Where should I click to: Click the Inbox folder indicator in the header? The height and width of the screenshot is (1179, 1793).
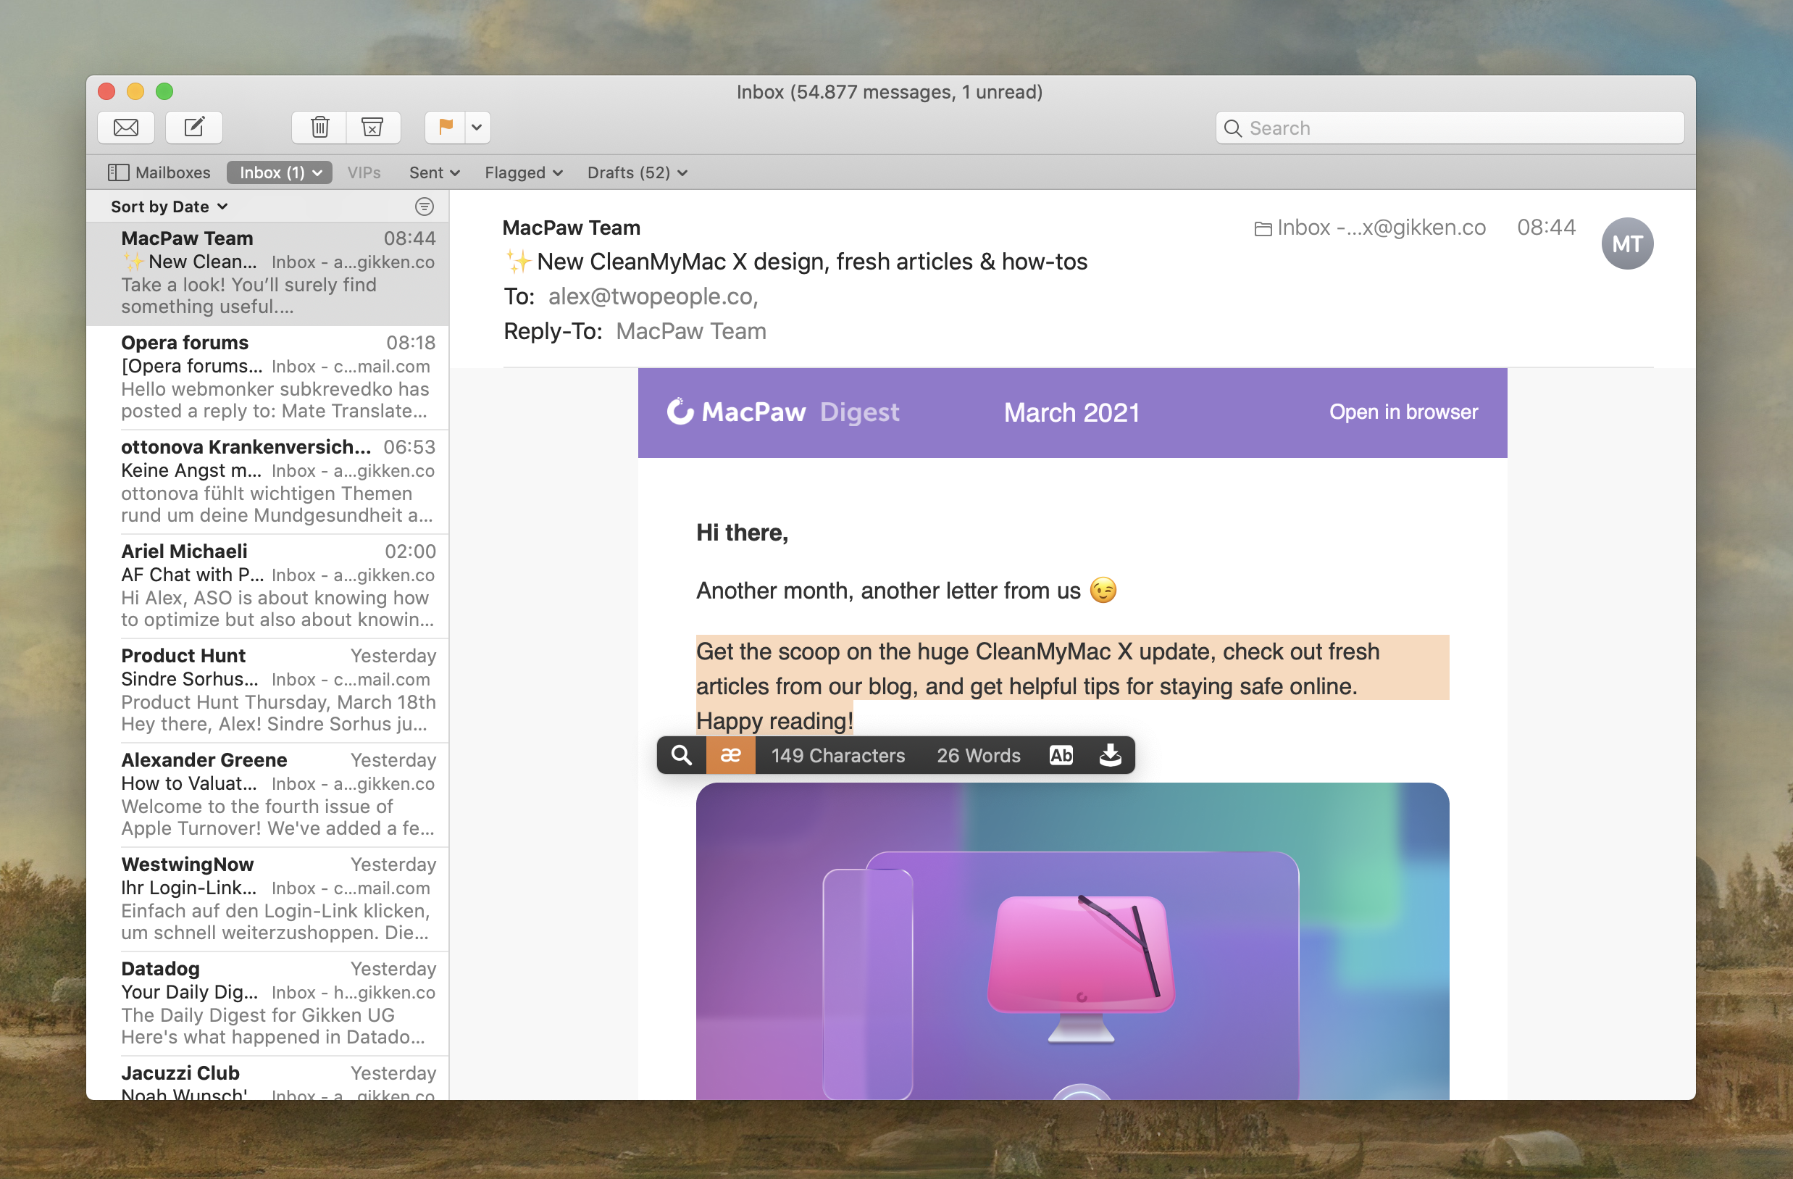(1370, 228)
